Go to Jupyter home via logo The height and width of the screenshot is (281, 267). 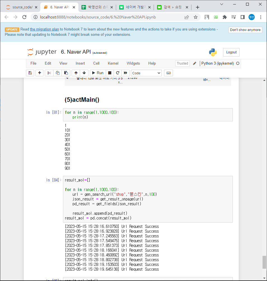click(42, 52)
